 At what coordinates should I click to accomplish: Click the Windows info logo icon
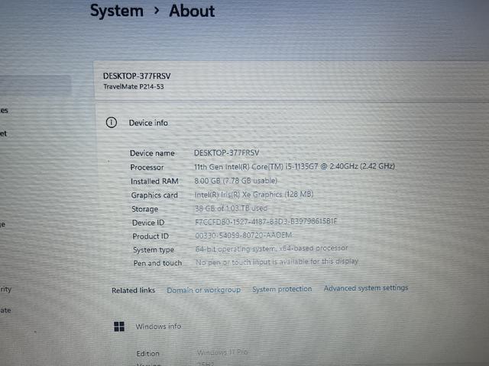pyautogui.click(x=119, y=326)
